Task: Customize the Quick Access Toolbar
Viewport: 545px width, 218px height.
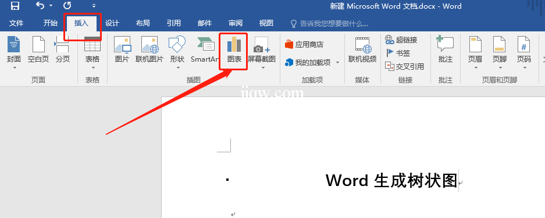Action: 94,6
